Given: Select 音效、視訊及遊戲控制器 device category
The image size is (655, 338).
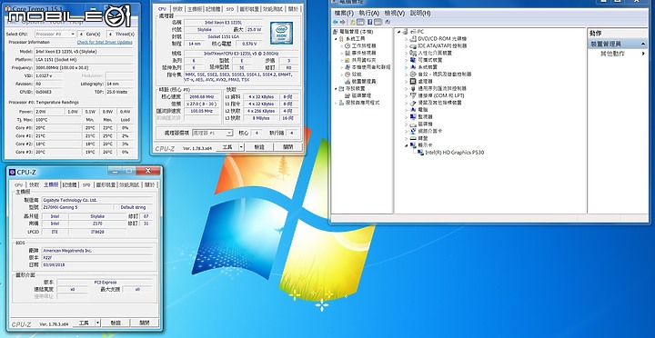Looking at the screenshot, I should (444, 75).
